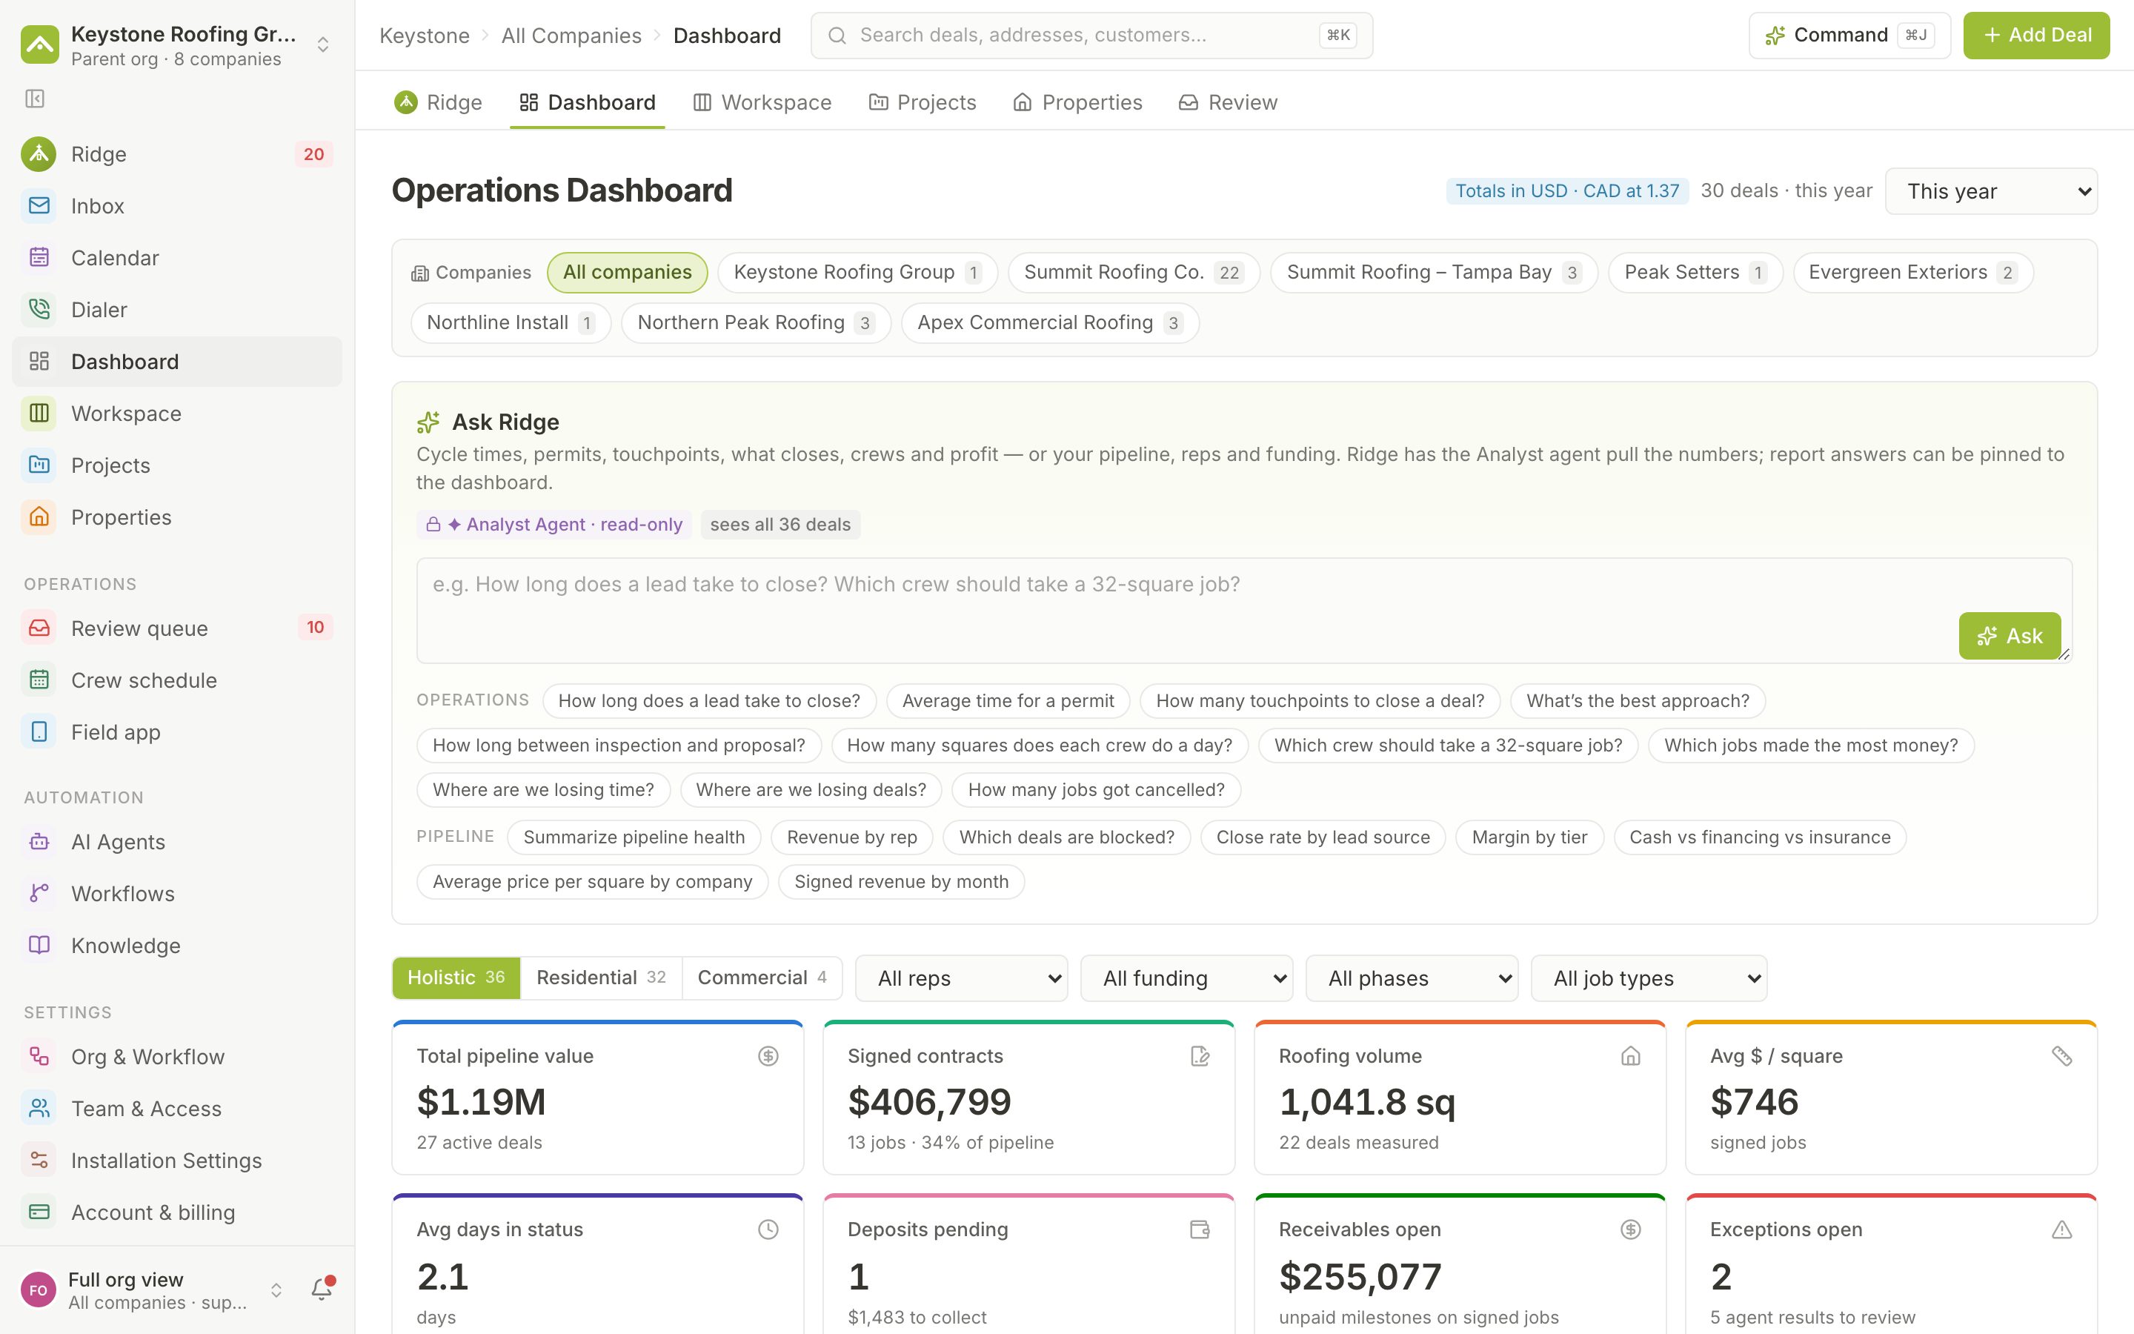The image size is (2134, 1334).
Task: Open Review queue inbox icon
Action: coord(39,628)
